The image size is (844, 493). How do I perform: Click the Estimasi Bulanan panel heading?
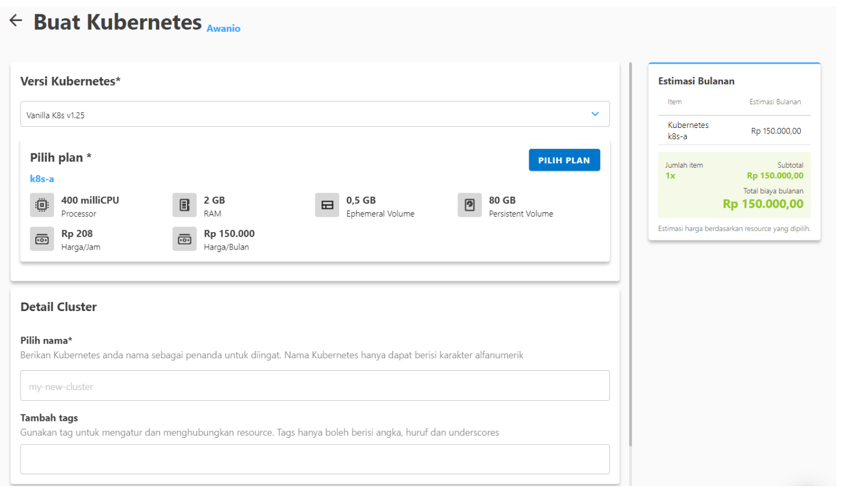[x=696, y=81]
